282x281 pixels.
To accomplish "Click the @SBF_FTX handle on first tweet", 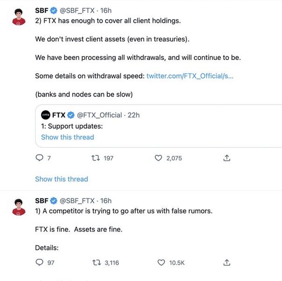I will point(78,10).
